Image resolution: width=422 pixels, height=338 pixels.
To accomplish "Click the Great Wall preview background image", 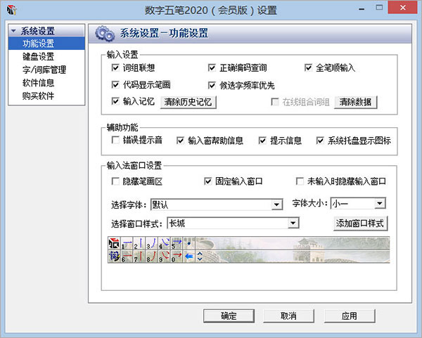I will [x=293, y=249].
